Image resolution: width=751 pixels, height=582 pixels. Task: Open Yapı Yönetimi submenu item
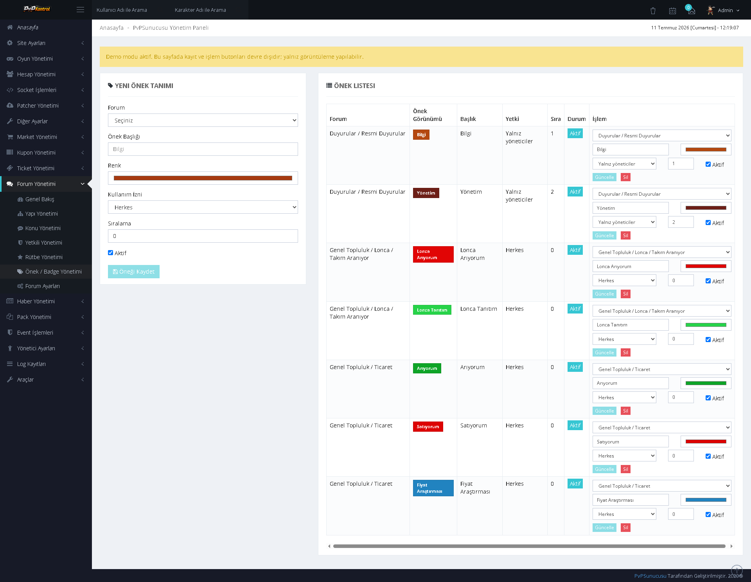coord(46,214)
